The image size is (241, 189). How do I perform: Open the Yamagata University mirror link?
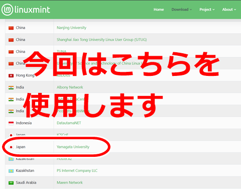pyautogui.click(x=73, y=147)
